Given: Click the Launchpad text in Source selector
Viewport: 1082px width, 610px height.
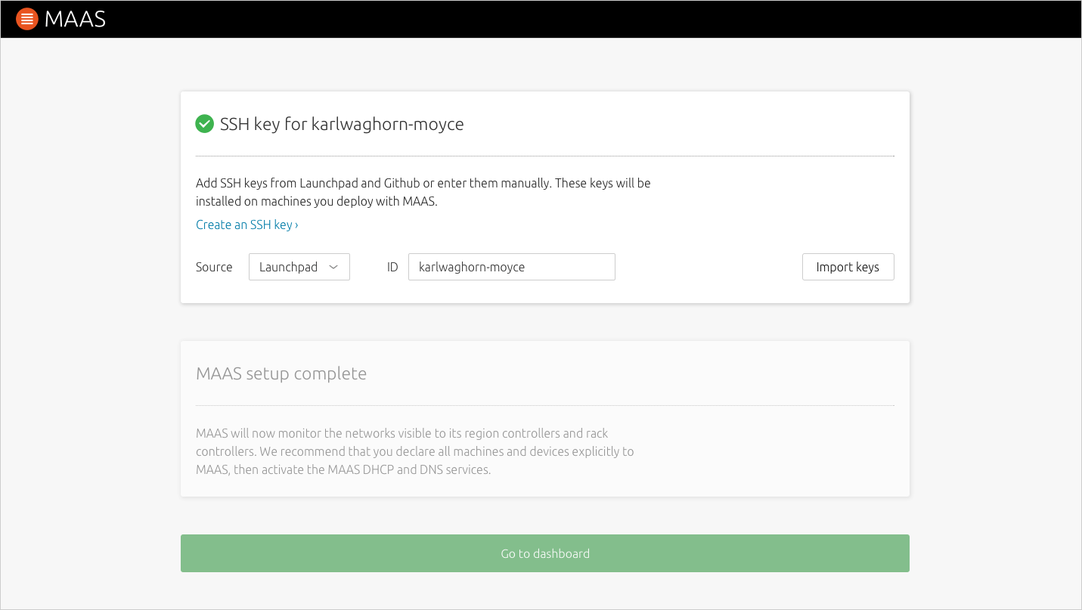Looking at the screenshot, I should [288, 267].
